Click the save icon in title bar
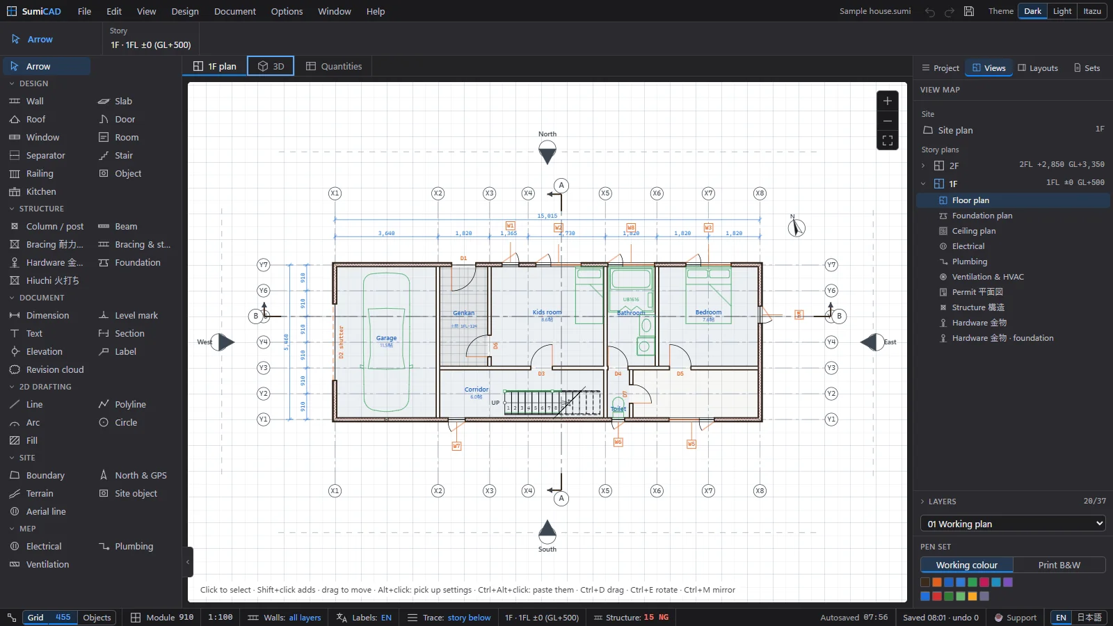 tap(969, 11)
